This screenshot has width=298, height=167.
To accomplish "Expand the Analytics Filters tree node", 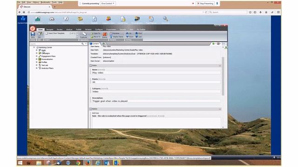I will [x=37, y=68].
